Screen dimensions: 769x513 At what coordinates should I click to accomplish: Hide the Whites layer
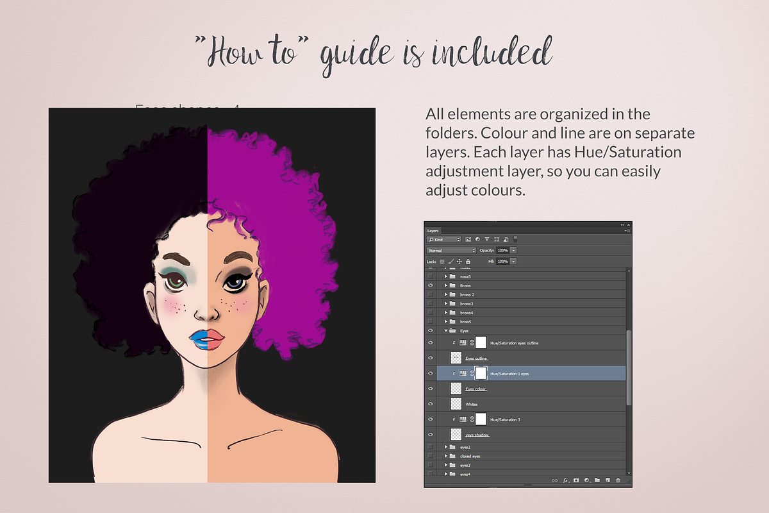(430, 404)
